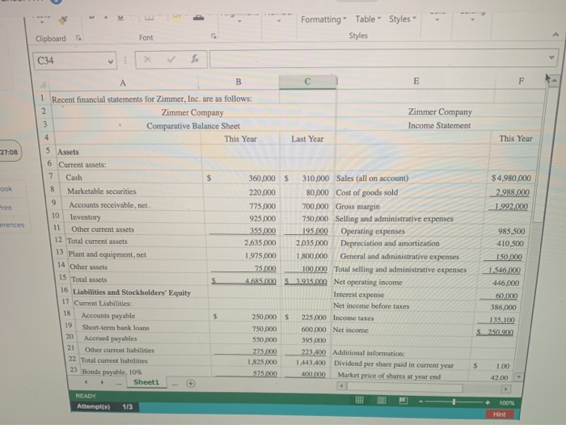The image size is (566, 425).
Task: Click the horizontal scrollbar right arrow
Action: [x=506, y=389]
